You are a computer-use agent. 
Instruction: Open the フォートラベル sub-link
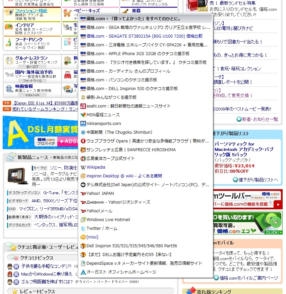tap(33, 81)
